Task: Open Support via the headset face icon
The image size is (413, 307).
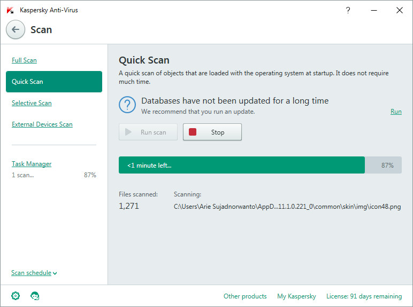Action: click(x=35, y=296)
